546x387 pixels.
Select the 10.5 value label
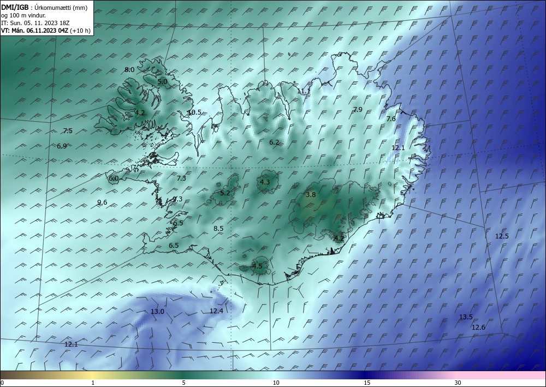point(194,112)
